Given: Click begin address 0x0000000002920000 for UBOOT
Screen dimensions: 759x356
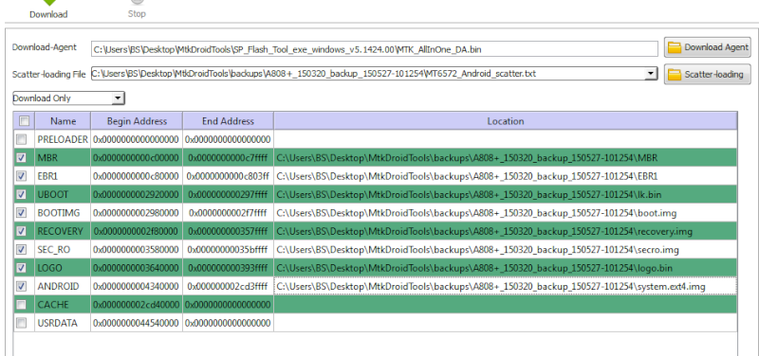Looking at the screenshot, I should pyautogui.click(x=137, y=195).
